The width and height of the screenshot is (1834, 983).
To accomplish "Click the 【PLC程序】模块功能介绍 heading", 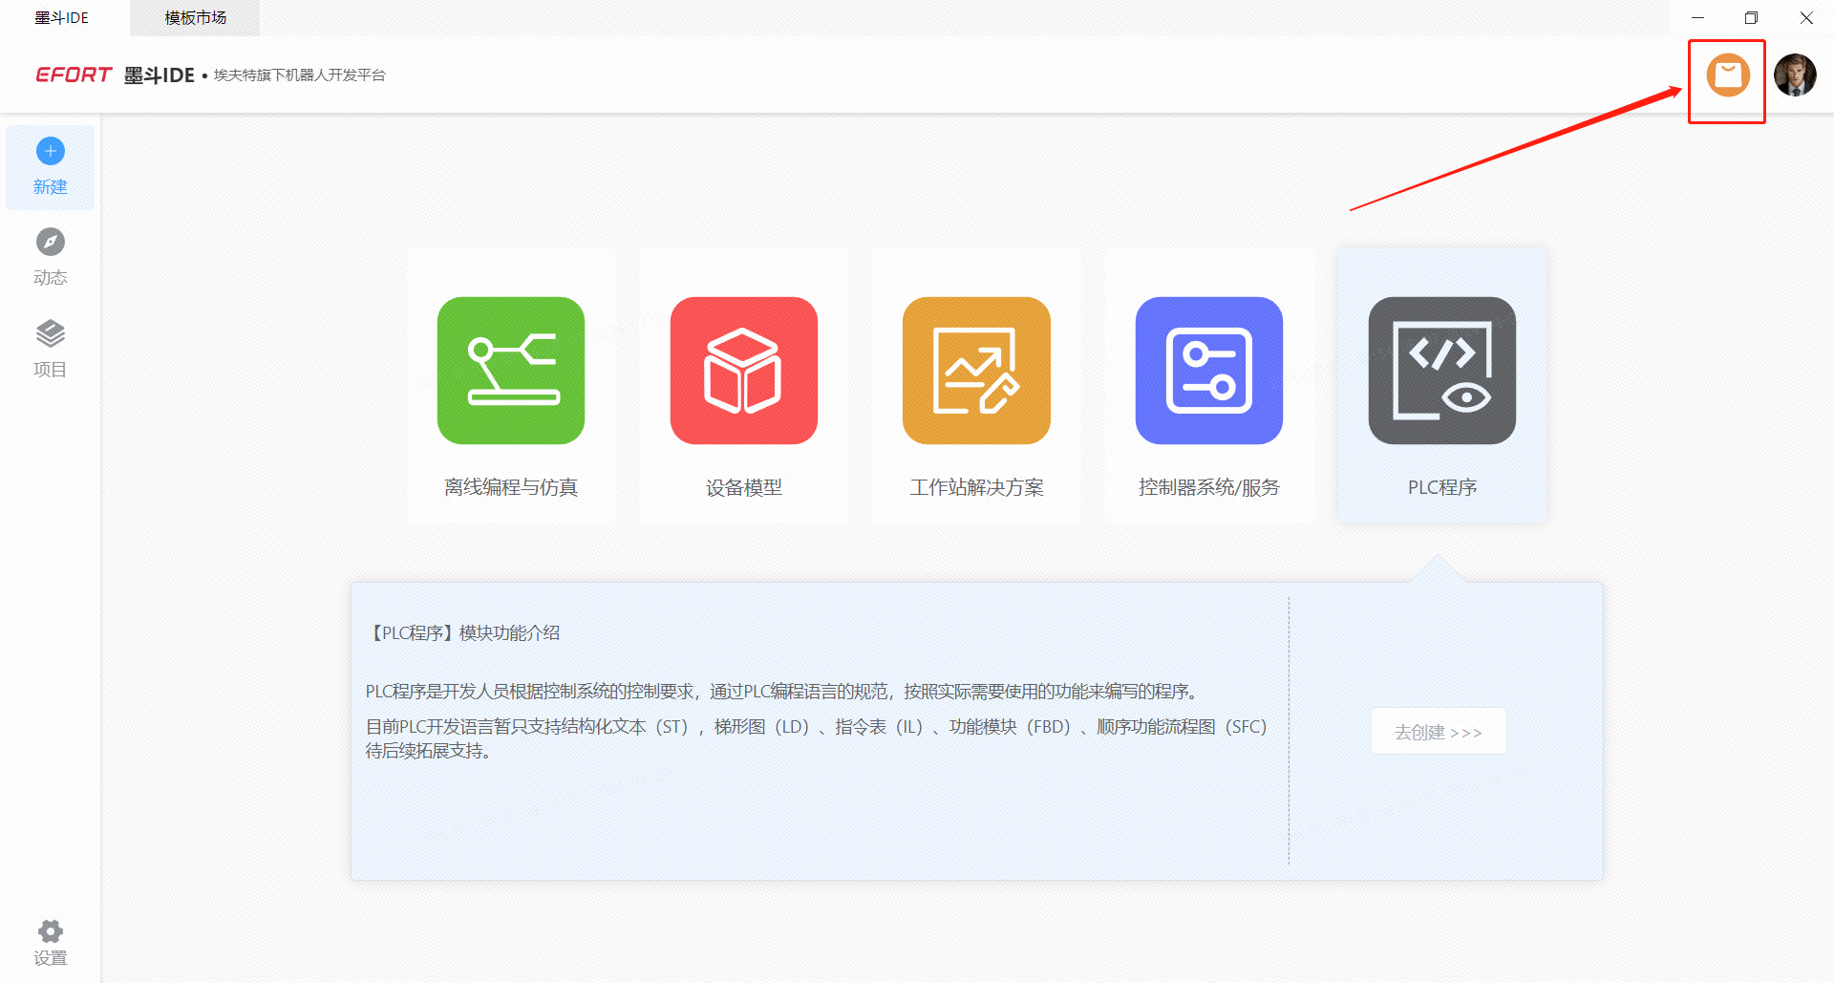I will (464, 633).
